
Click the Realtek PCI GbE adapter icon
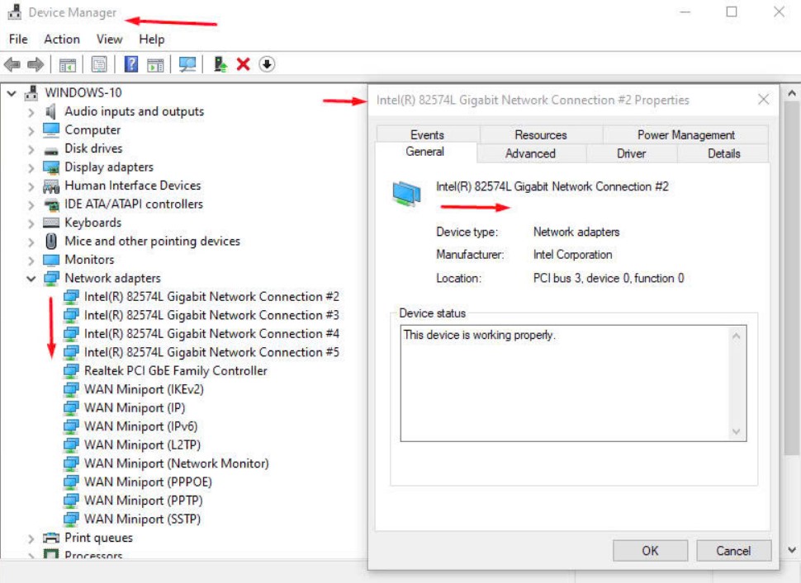pyautogui.click(x=71, y=371)
